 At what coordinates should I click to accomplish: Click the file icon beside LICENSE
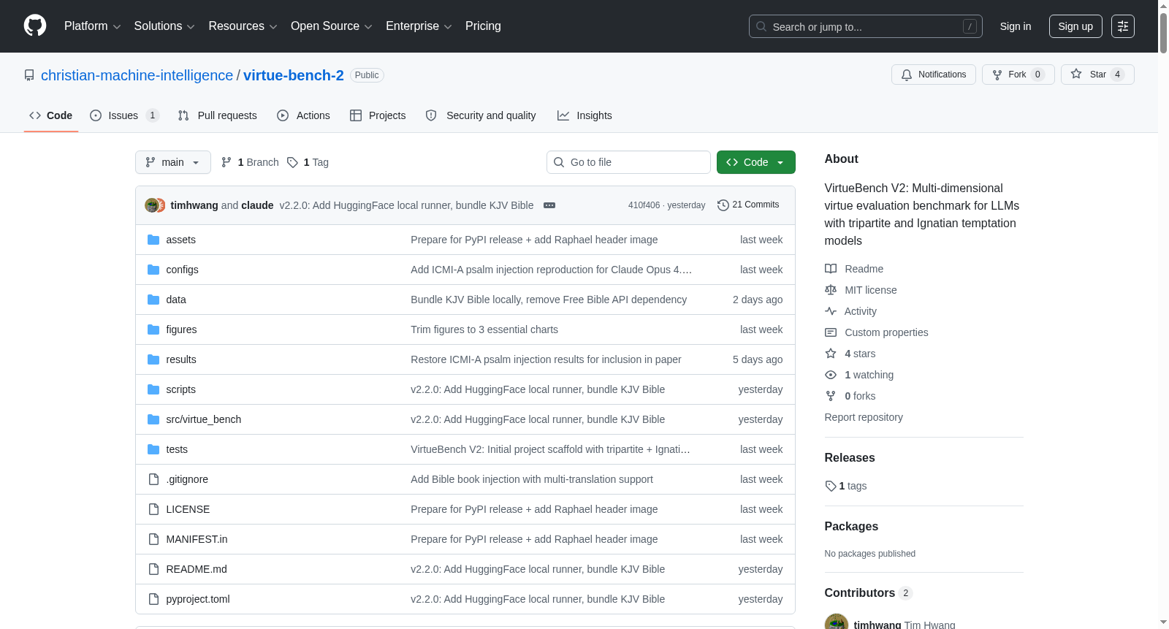(153, 509)
